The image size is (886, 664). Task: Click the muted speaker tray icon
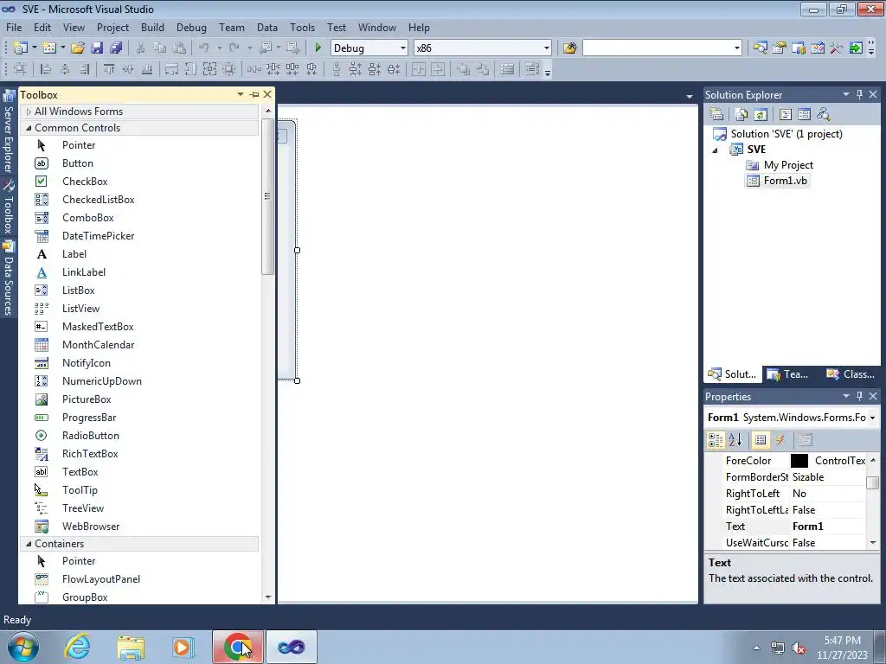799,648
